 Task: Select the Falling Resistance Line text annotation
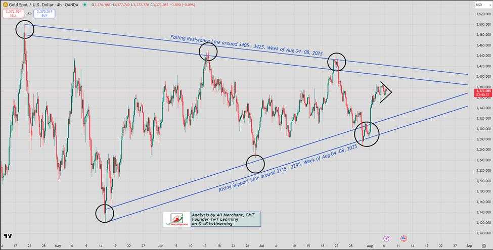coord(247,45)
